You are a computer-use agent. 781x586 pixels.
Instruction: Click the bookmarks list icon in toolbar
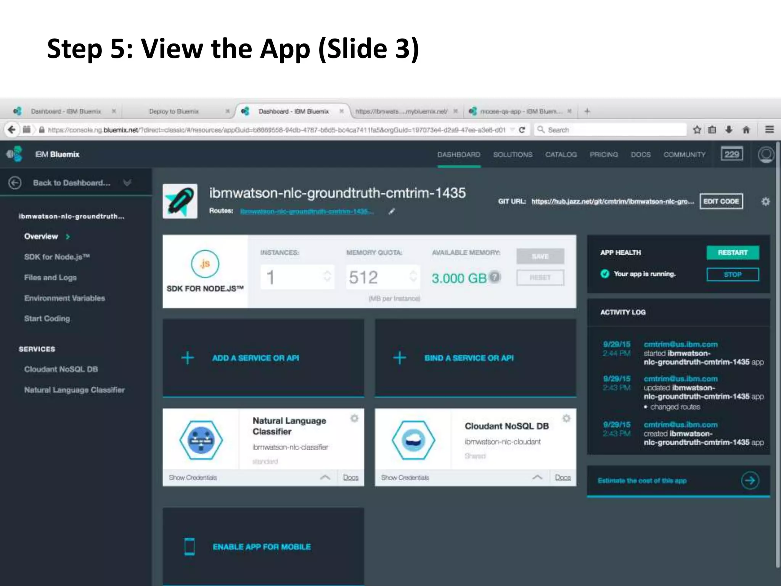click(x=712, y=130)
